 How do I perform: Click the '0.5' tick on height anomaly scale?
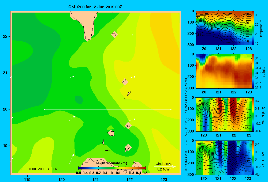(145, 173)
